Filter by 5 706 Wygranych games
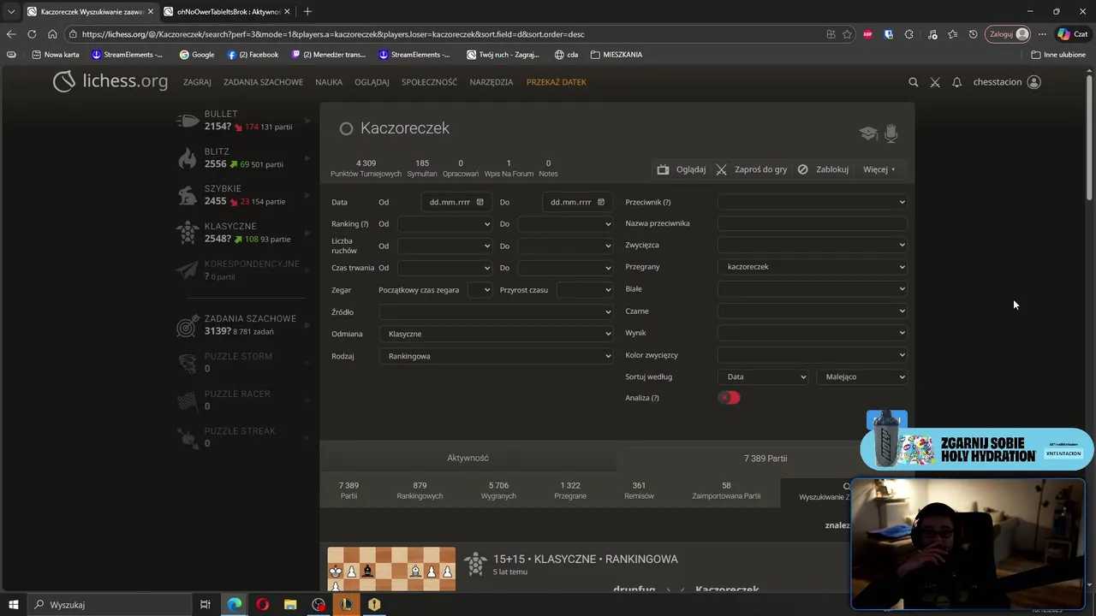 pos(498,490)
